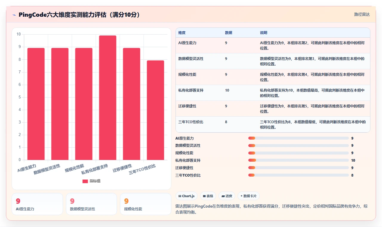Viewport: 382px width, 227px height.
Task: Click the 数据模型灵活性 progress bar
Action: pyautogui.click(x=298, y=146)
